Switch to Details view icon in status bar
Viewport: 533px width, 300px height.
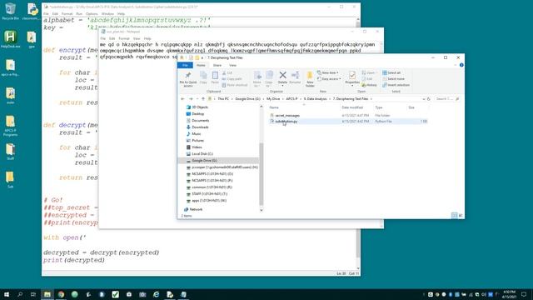(454, 216)
